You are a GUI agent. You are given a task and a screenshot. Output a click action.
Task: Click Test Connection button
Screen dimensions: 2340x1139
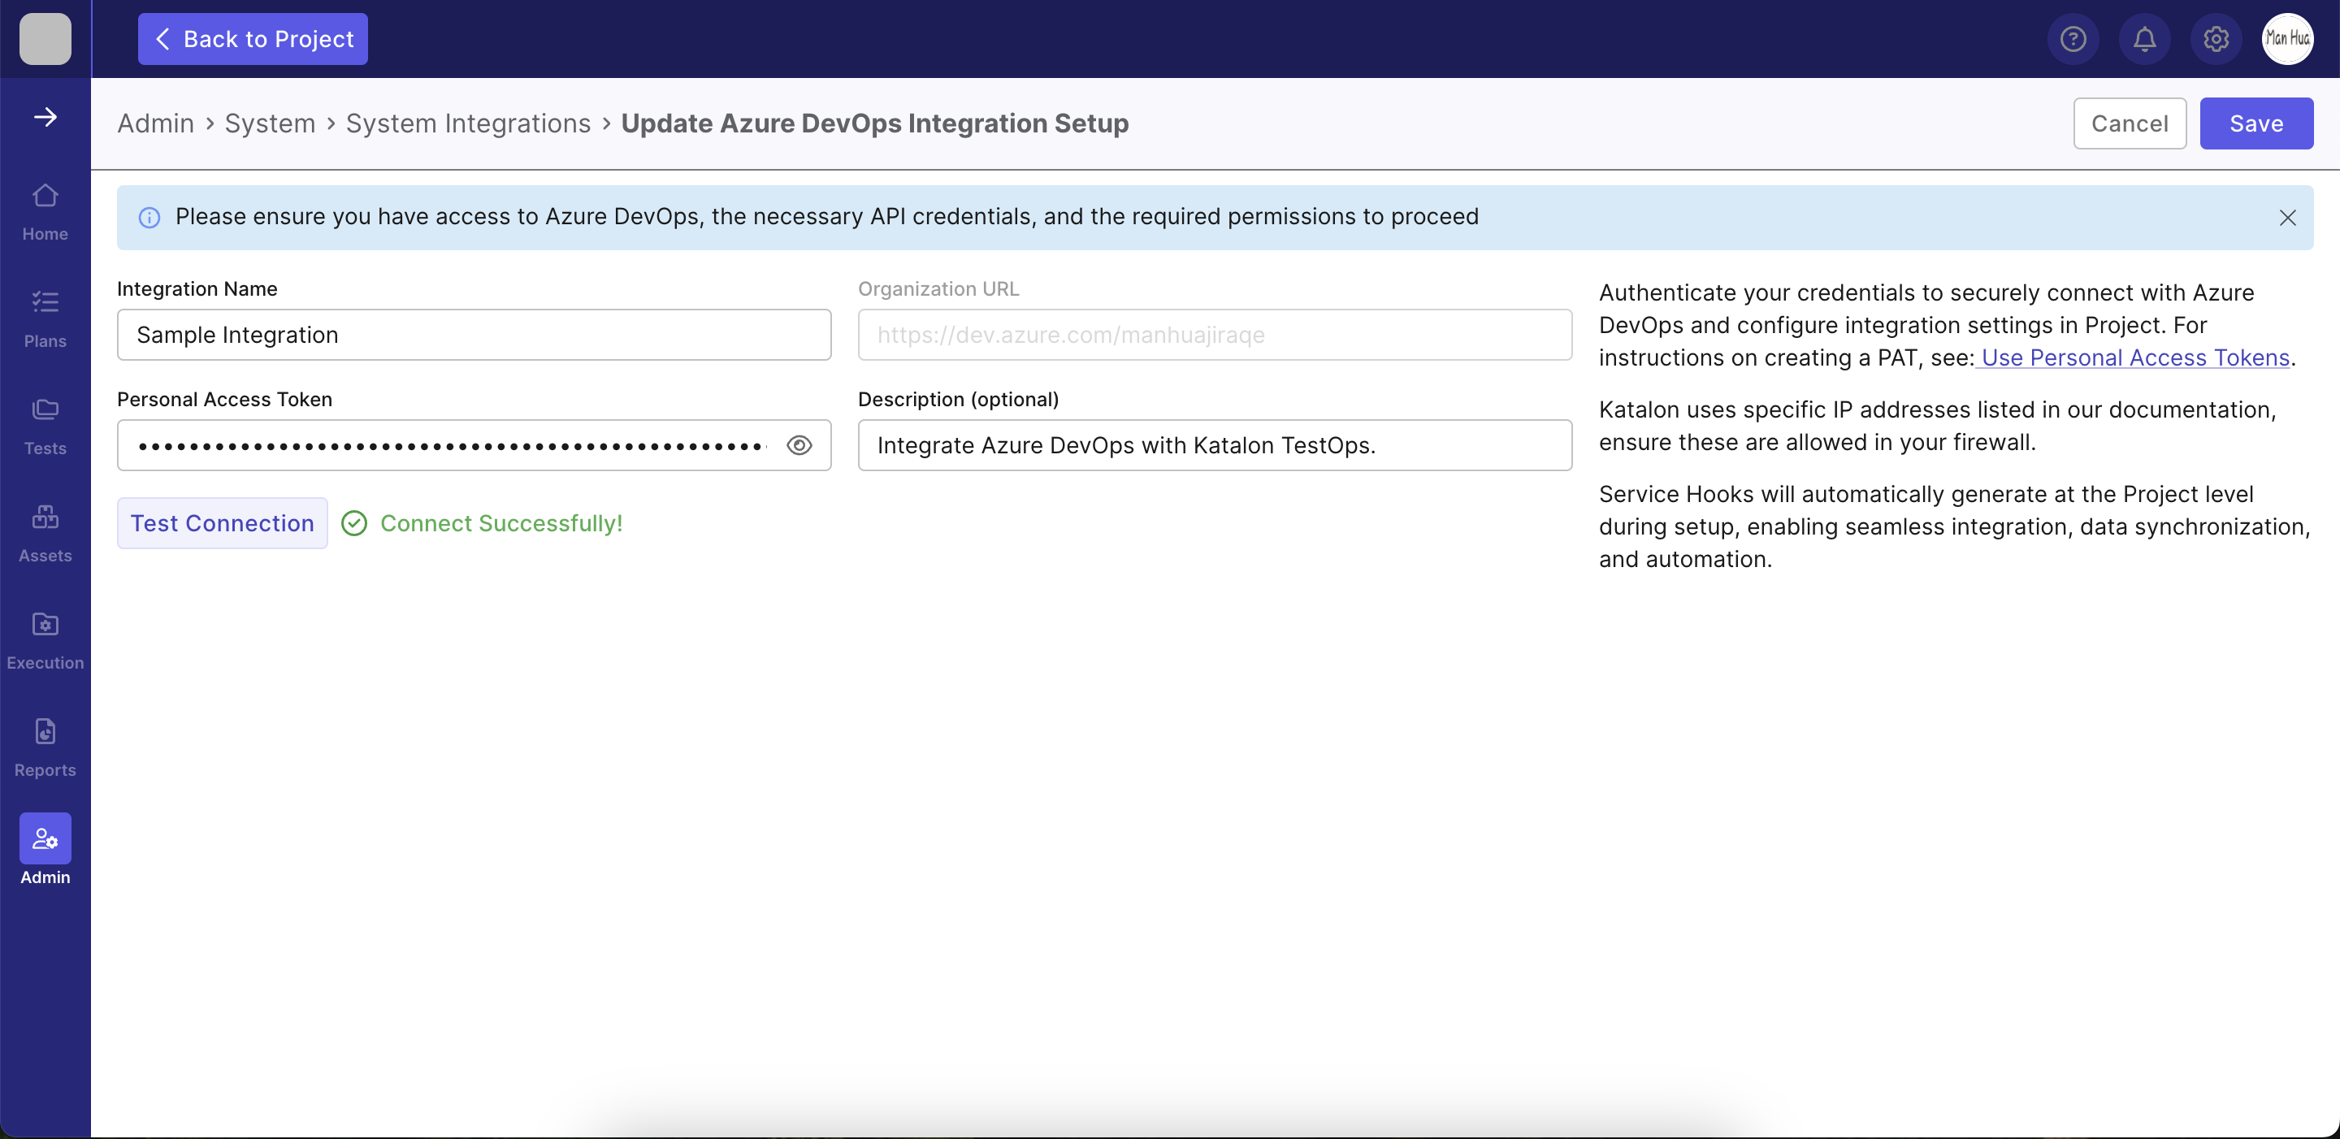click(x=221, y=522)
